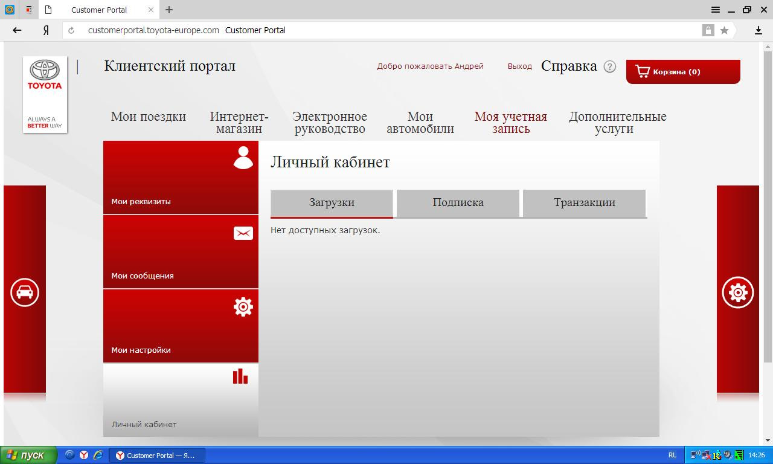Click the bar chart cabinet icon
Screen dimensions: 773x464
240,376
